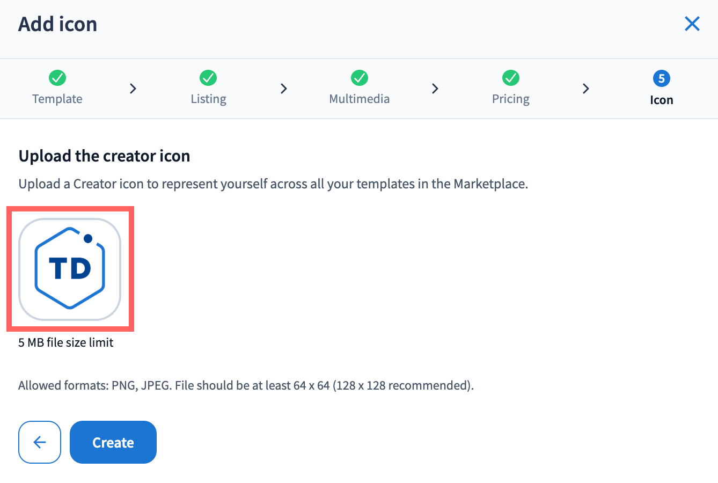Click the chevron after Multimedia step
The image size is (718, 483).
point(435,89)
